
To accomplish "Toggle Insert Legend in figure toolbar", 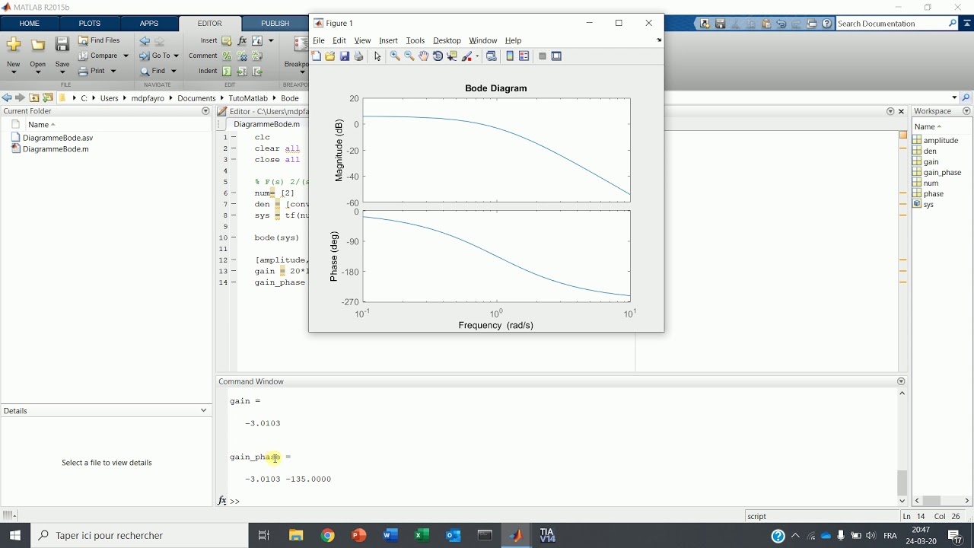I will click(524, 56).
